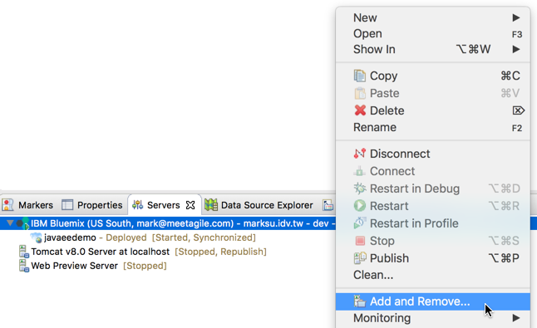This screenshot has height=328, width=537.
Task: Click the partially hidden tab icon after Data Source Explorer
Action: (328, 205)
